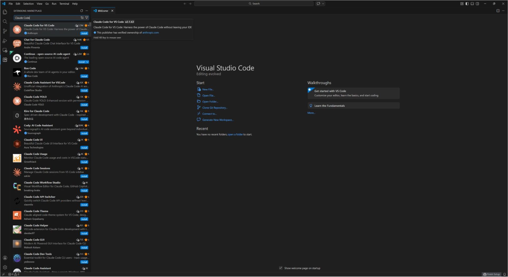Expand the Install dropdown on Continue extension
The height and width of the screenshot is (277, 508).
87,62
